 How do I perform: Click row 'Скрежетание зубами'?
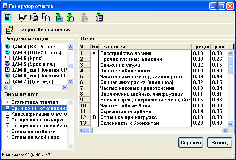click(152, 111)
